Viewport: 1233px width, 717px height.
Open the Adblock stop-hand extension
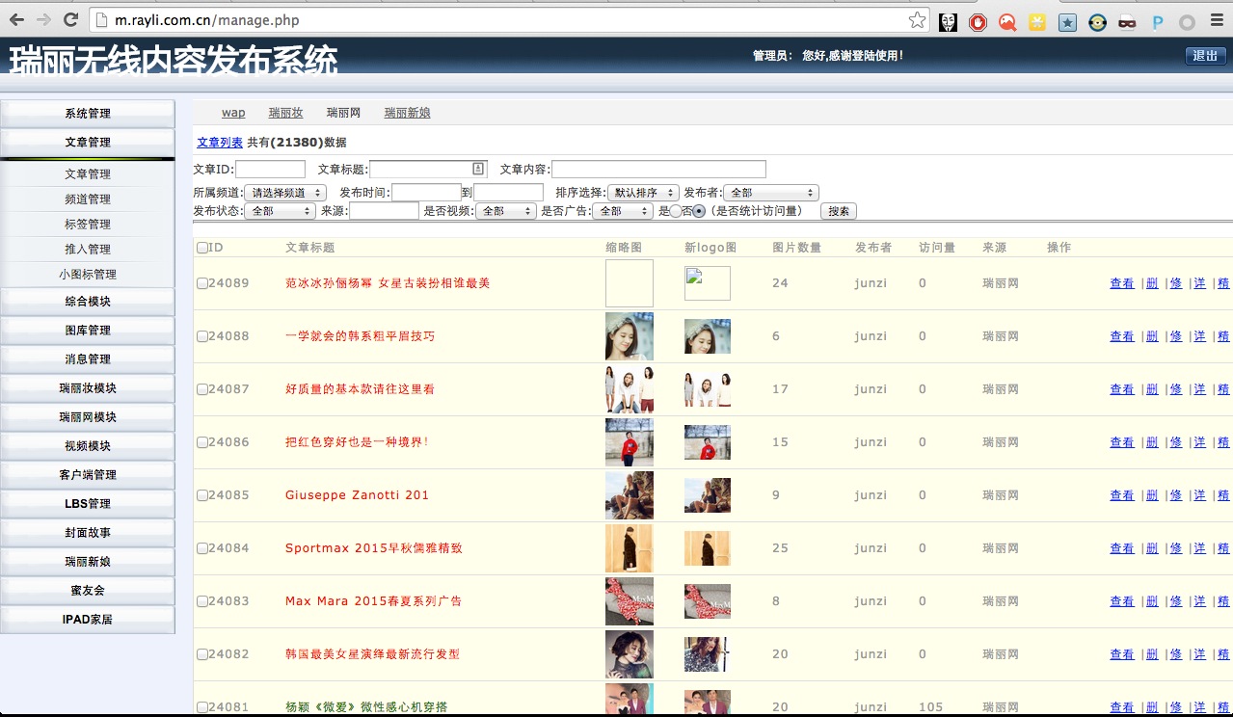click(978, 22)
